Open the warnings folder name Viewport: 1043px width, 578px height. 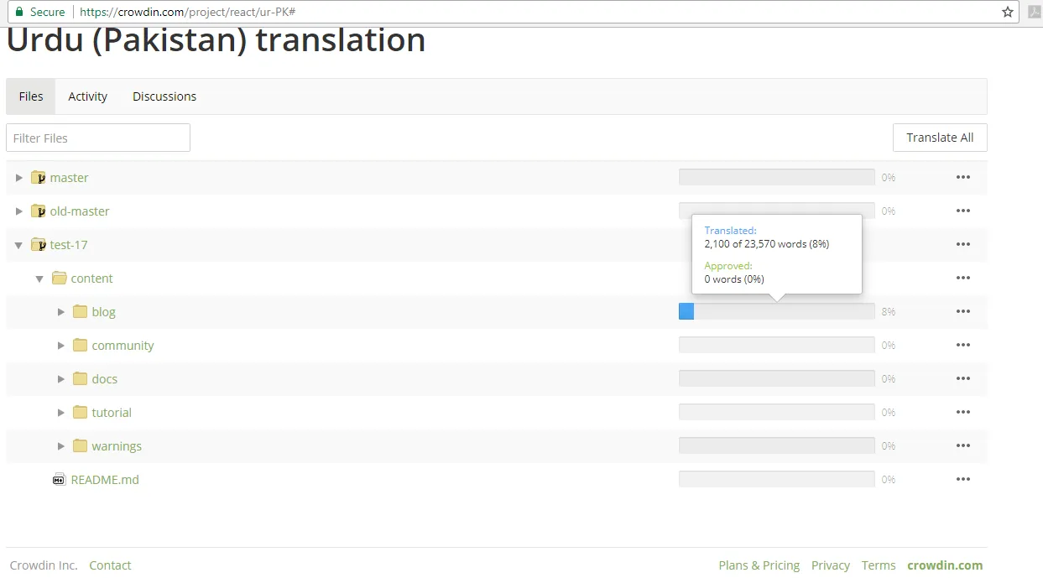[117, 446]
